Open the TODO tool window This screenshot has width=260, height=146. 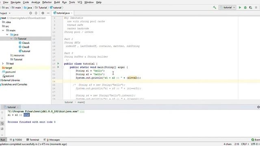coord(16,140)
